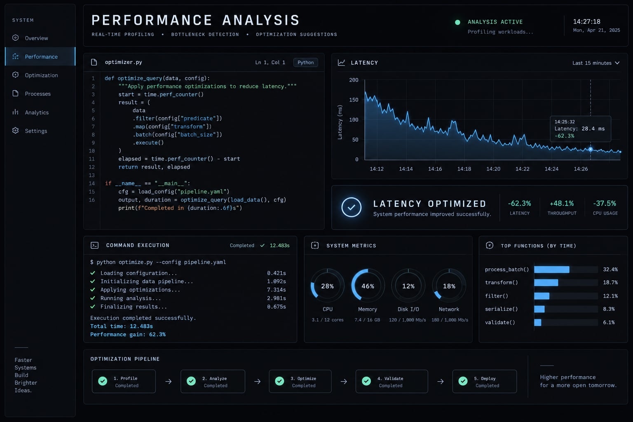Click the 14:27:18 clock display
Viewport: 633px width, 422px height.
click(586, 21)
